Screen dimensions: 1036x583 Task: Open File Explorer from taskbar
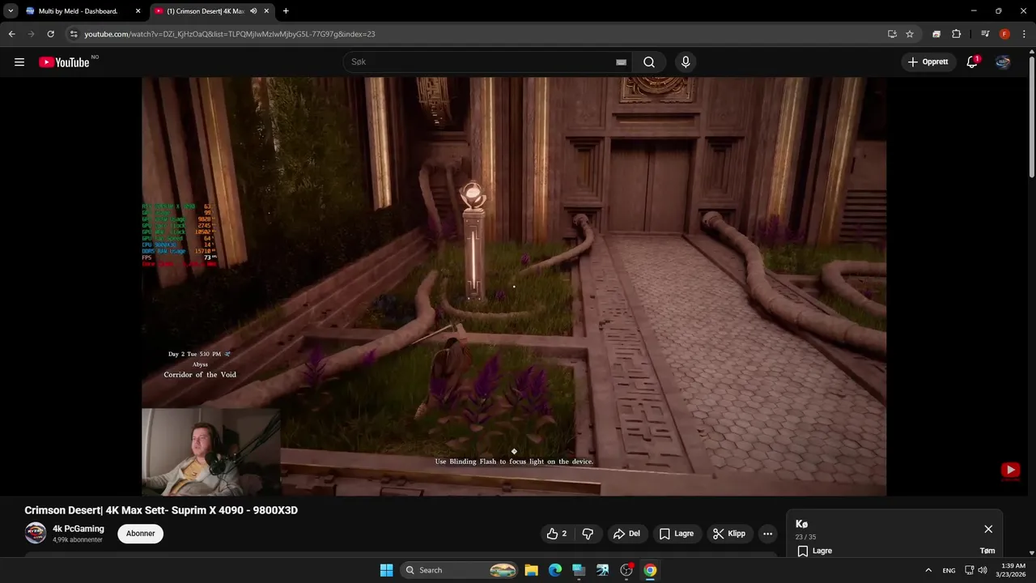pyautogui.click(x=531, y=570)
